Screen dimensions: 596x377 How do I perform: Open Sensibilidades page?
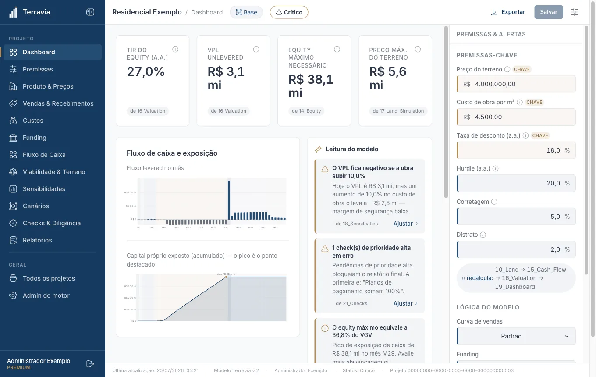point(53,189)
